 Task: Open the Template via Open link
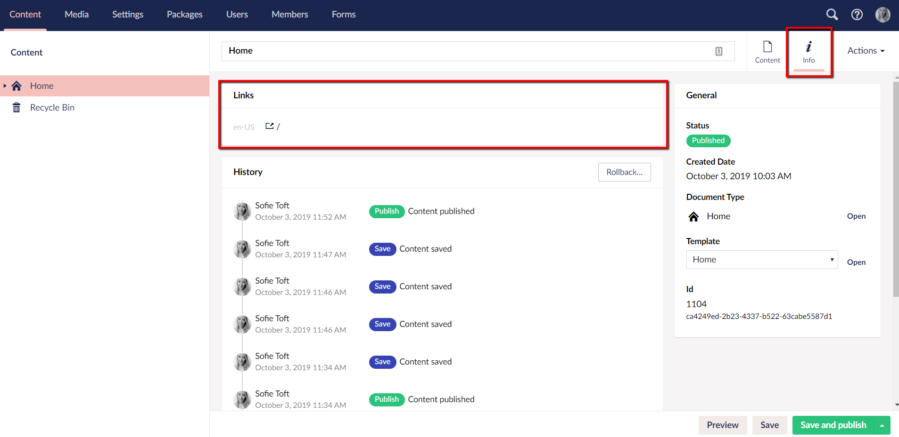[x=857, y=262]
